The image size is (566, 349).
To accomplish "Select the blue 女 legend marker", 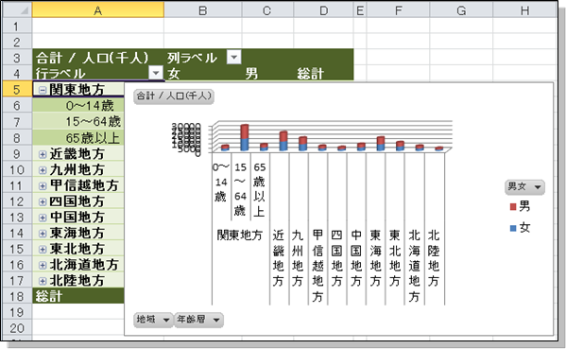I will (513, 228).
